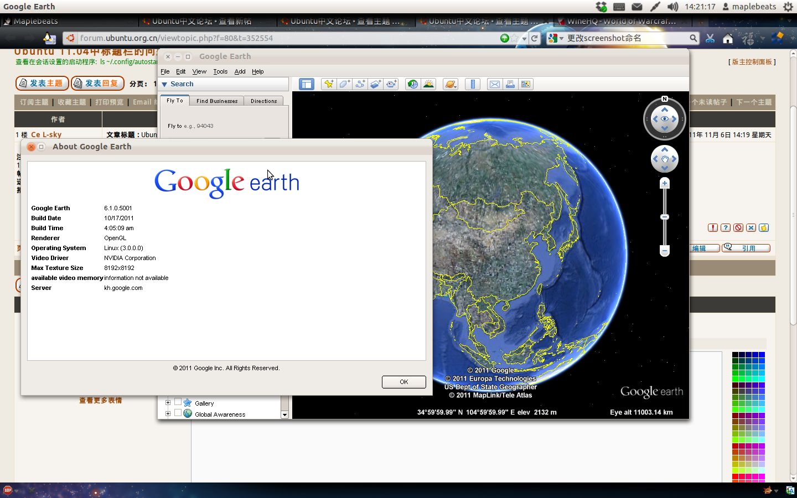Click the browser URL address field

click(x=288, y=38)
